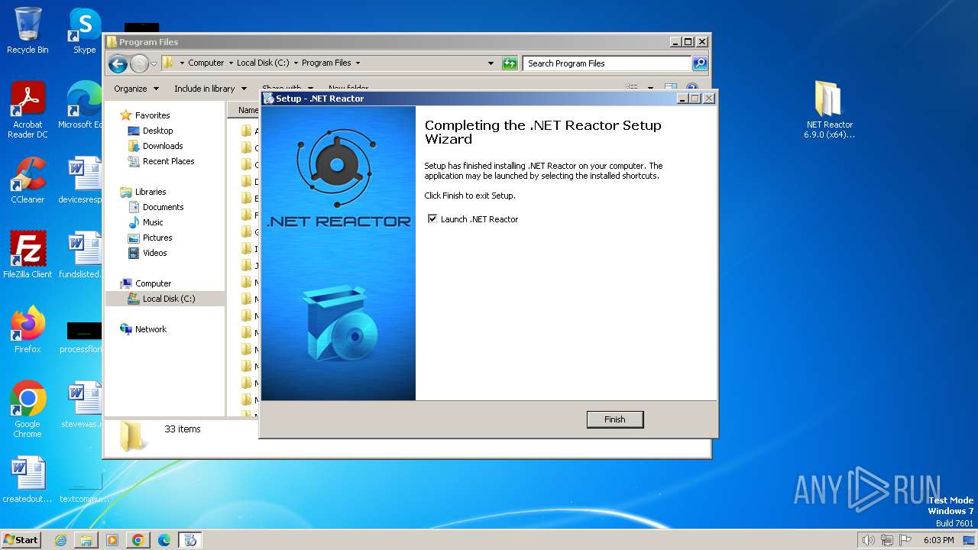Select Favorites in navigation pane
Image resolution: width=978 pixels, height=550 pixels.
point(152,115)
